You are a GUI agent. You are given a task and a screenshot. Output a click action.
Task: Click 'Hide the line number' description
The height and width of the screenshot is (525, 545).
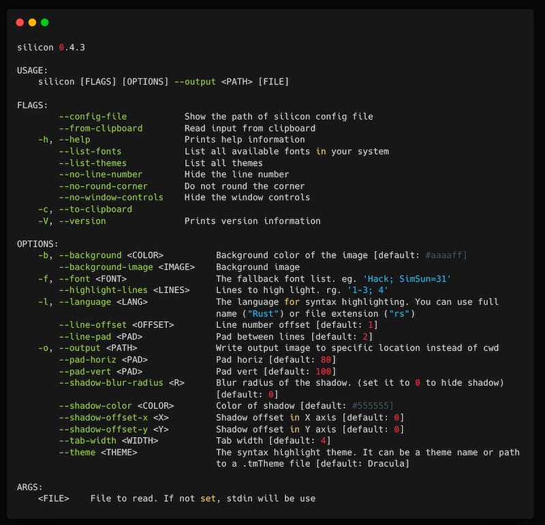[236, 175]
